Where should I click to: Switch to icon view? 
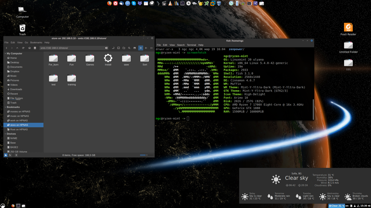point(141,48)
